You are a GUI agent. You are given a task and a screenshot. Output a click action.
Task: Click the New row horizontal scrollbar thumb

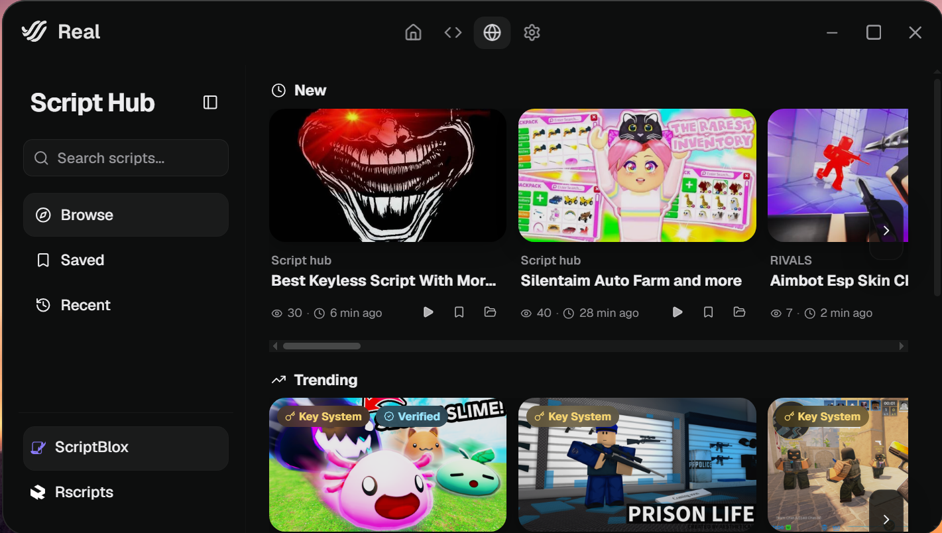point(322,346)
